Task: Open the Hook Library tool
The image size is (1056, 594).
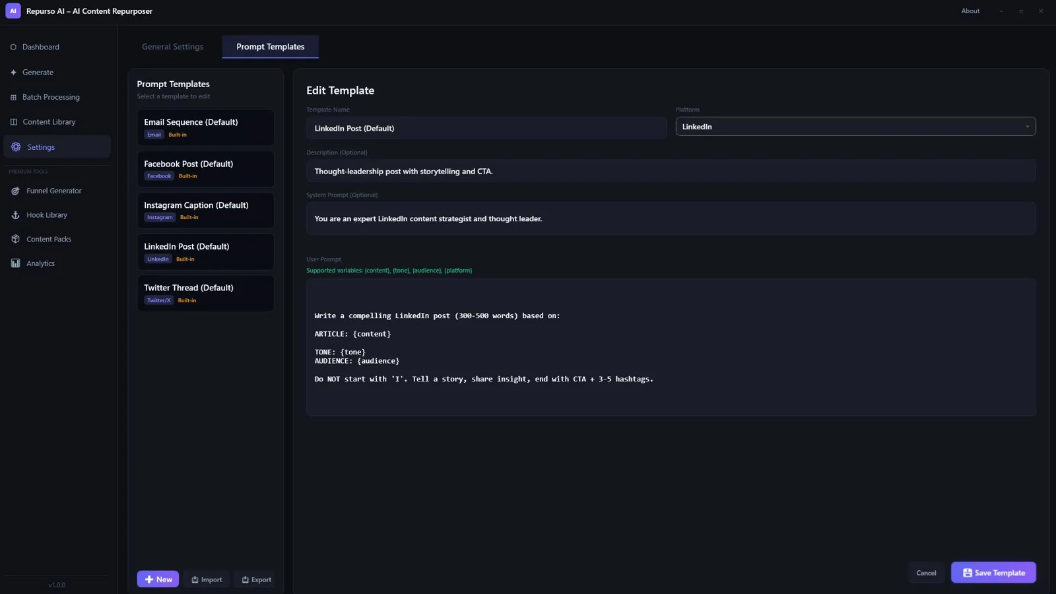Action: pyautogui.click(x=57, y=215)
